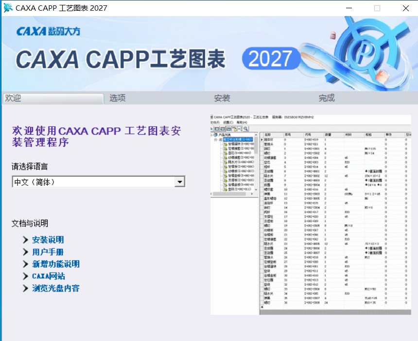
Task: Open the 浏览光盘内容 link
Action: [56, 288]
